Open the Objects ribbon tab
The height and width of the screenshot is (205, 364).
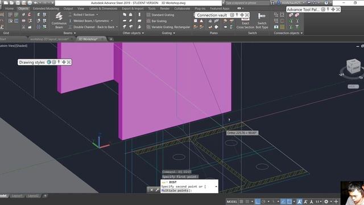coord(23,9)
